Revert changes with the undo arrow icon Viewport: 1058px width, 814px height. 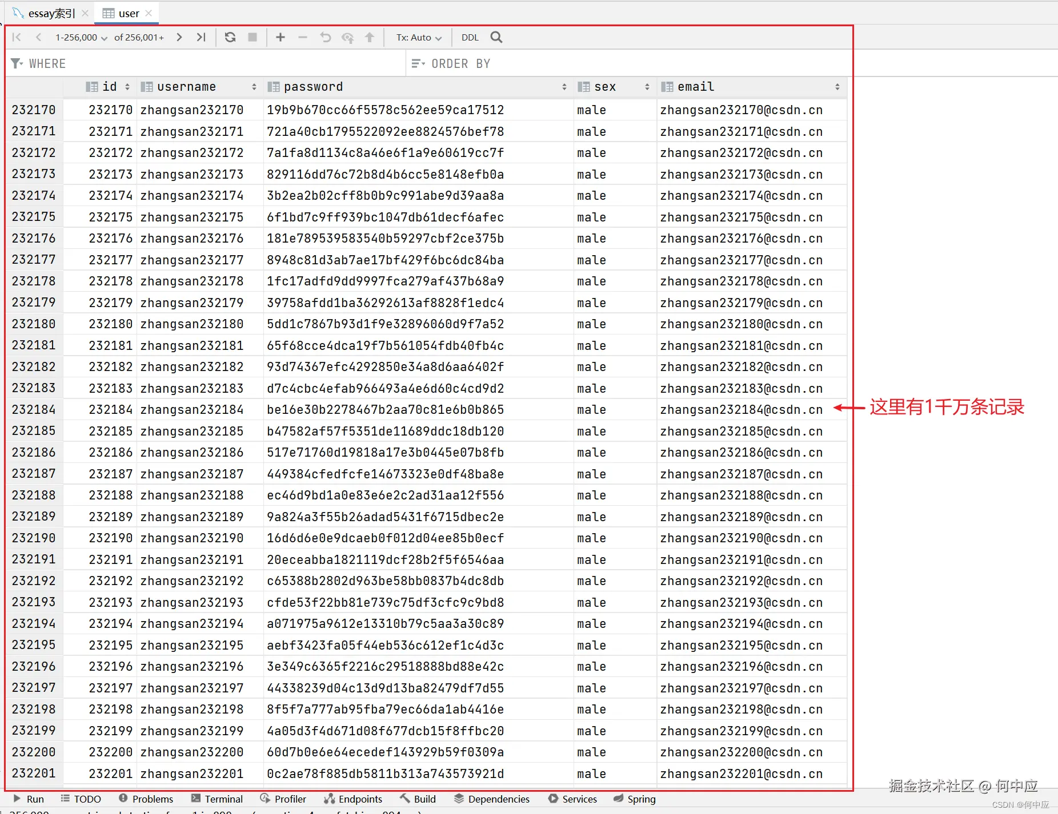click(x=325, y=38)
